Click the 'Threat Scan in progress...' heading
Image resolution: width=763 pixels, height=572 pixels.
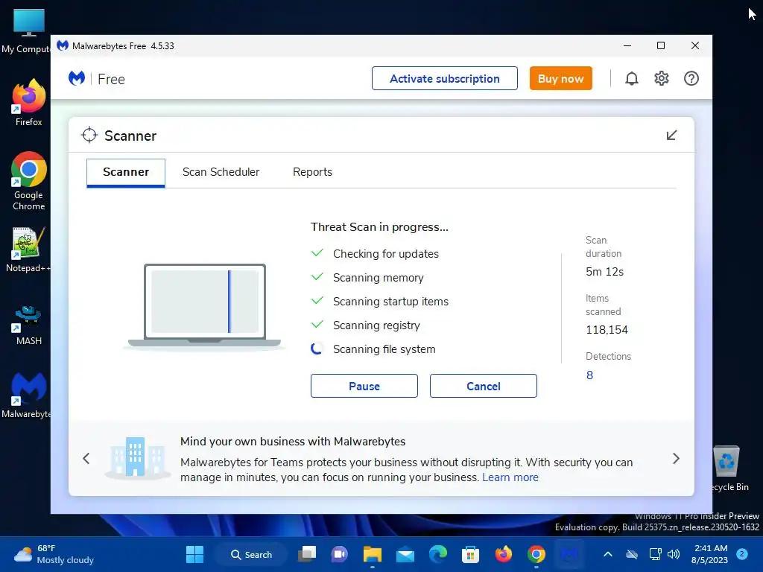coord(379,227)
